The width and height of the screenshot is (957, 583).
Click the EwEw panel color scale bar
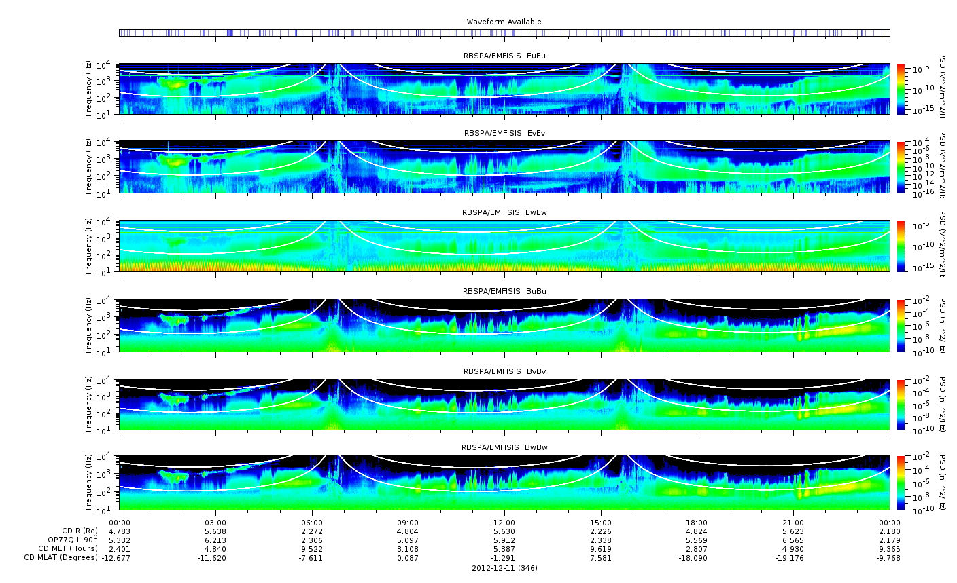point(901,246)
